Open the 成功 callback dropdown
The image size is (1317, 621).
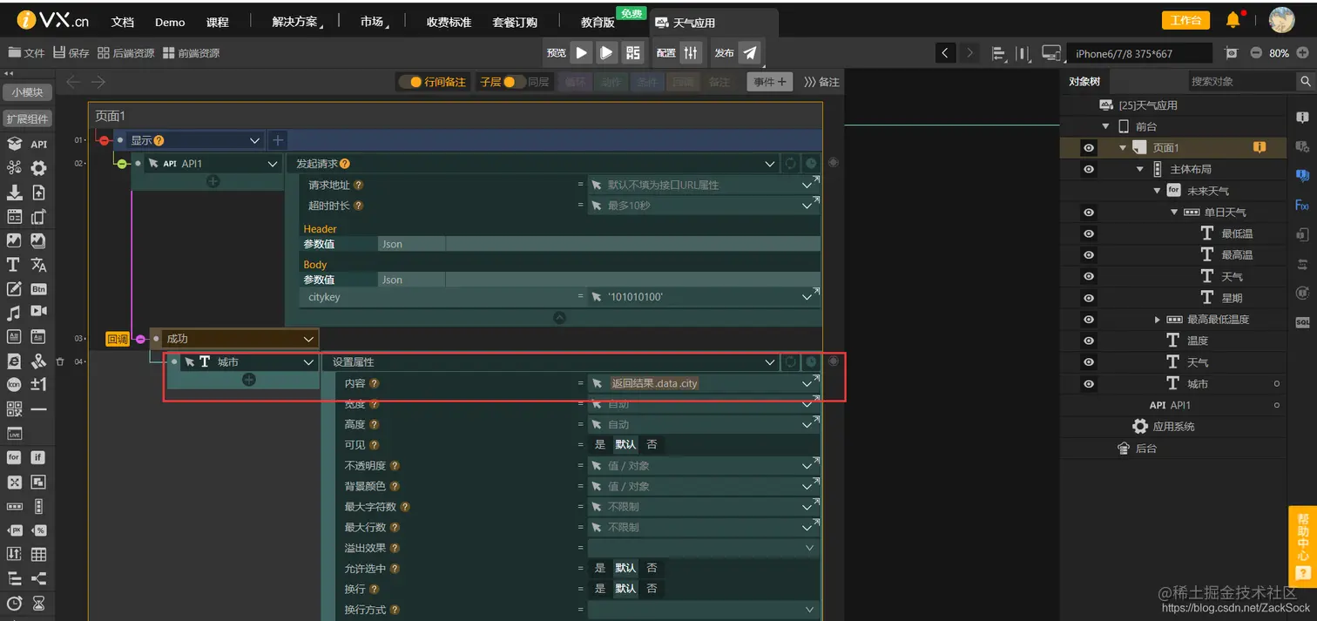(x=308, y=339)
